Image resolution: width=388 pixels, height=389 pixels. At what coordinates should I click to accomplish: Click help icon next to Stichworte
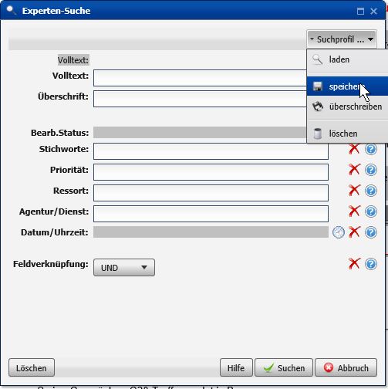click(371, 149)
